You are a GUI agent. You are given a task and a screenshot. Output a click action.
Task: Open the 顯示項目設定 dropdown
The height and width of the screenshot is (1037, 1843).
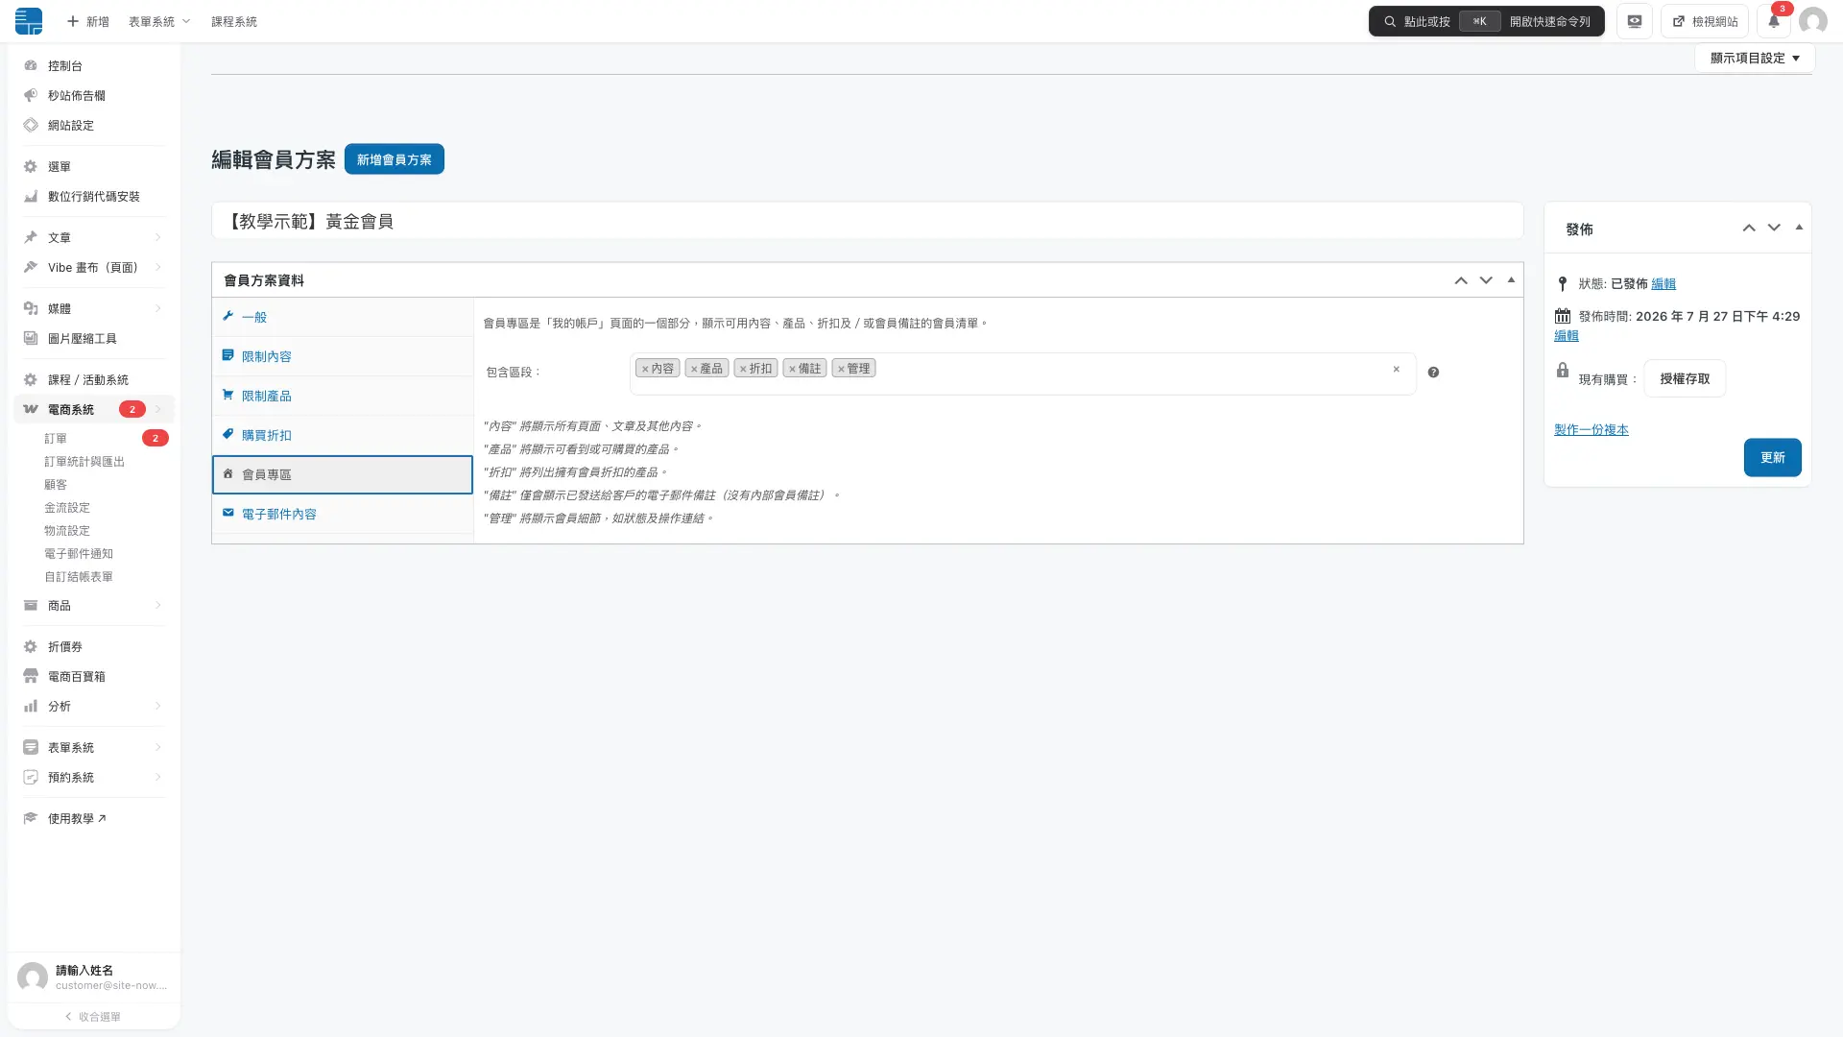(1755, 58)
